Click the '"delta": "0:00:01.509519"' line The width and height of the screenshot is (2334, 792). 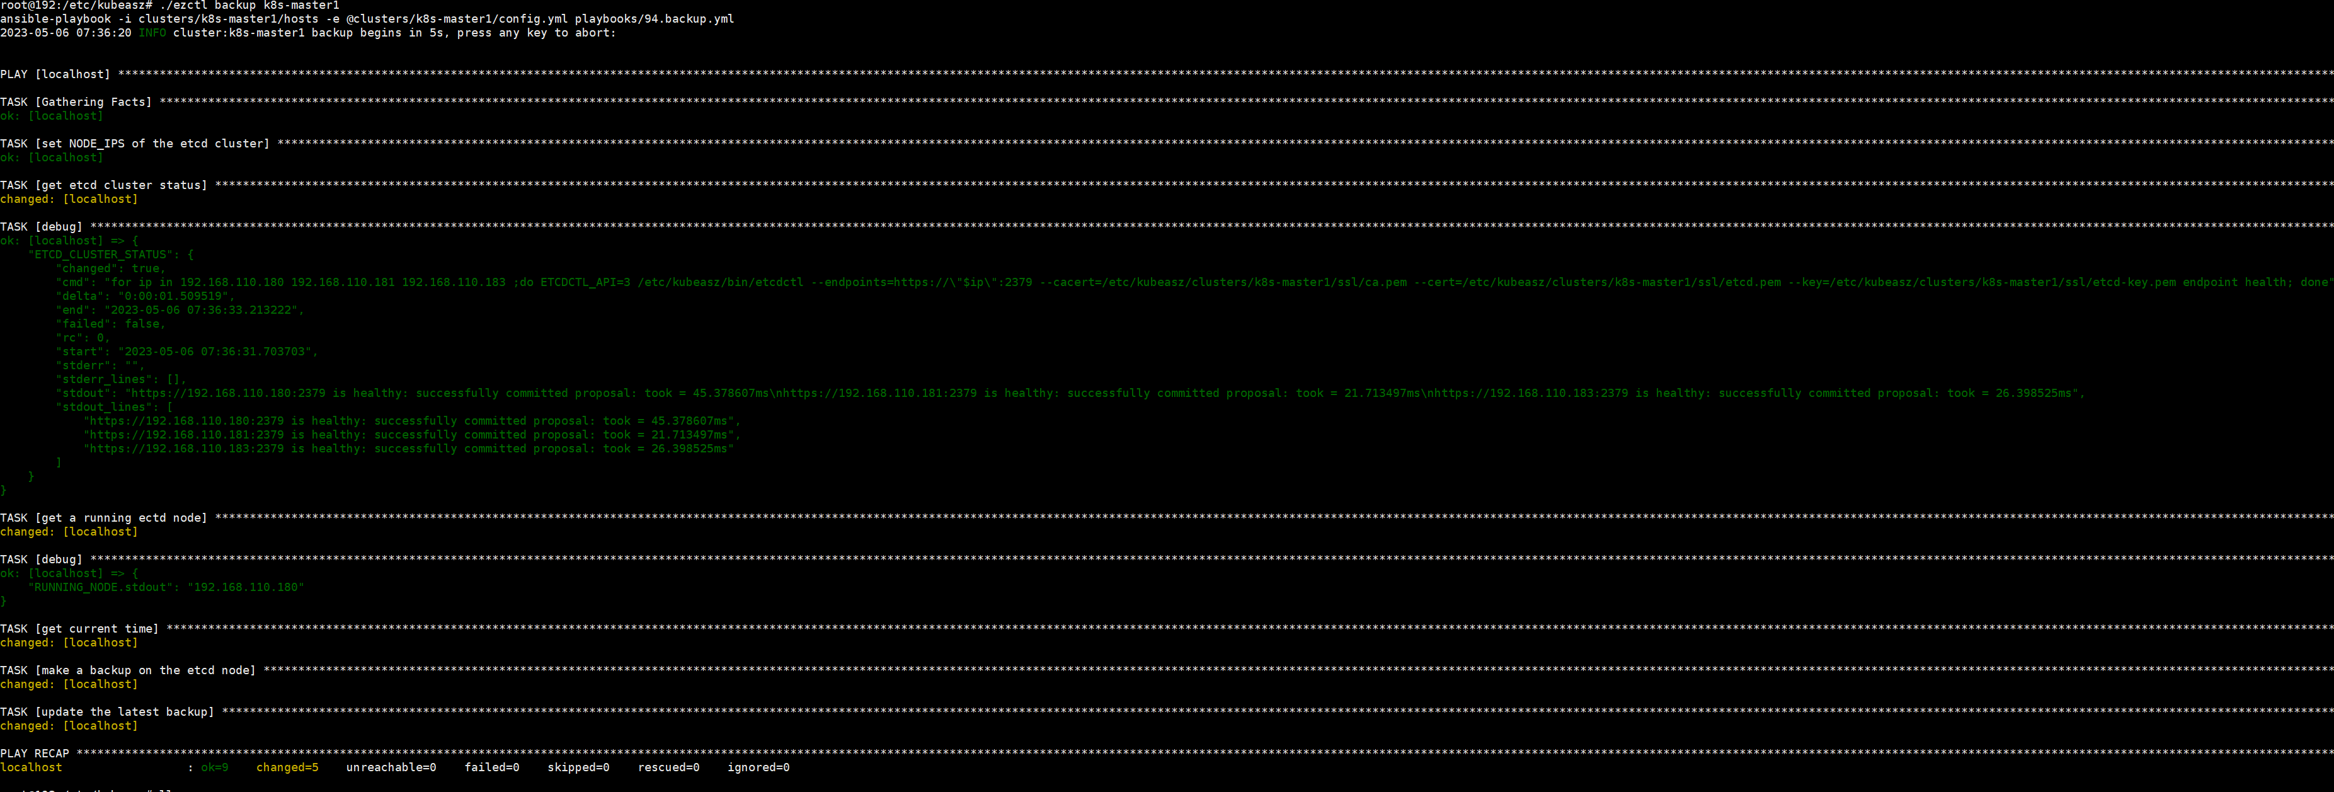coord(145,296)
